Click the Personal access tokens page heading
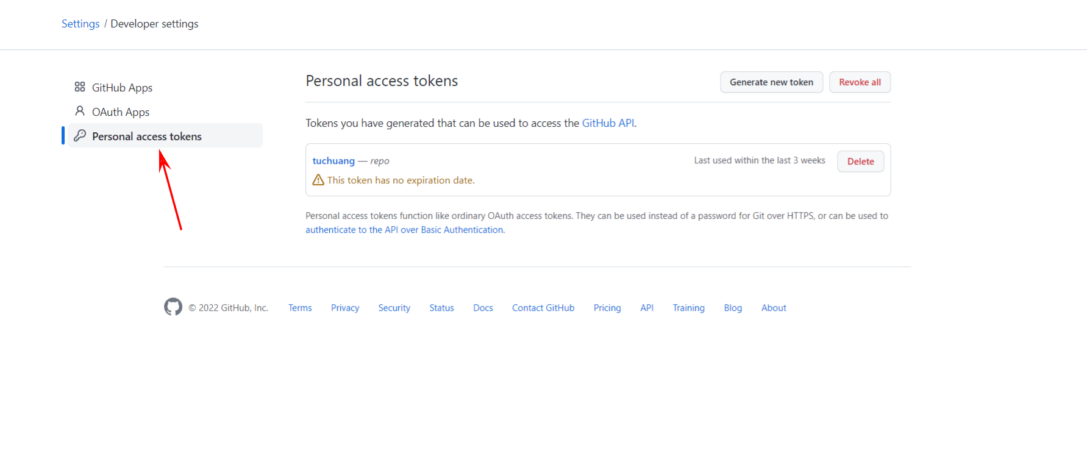 (382, 81)
